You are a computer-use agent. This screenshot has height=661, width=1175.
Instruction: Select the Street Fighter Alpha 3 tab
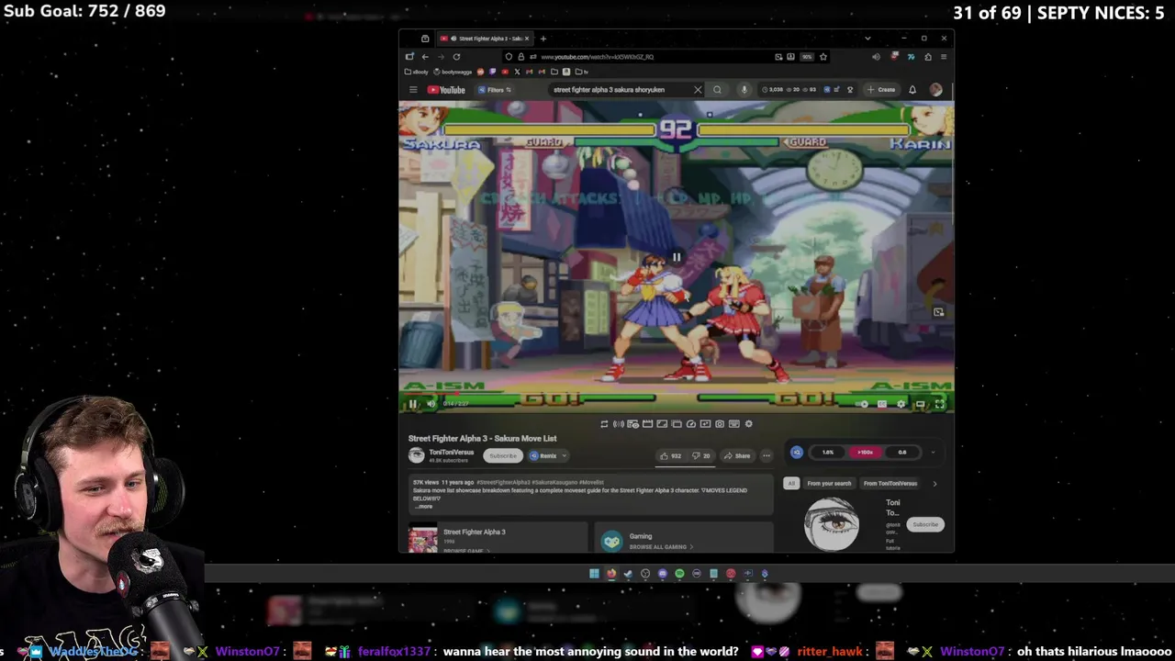point(487,39)
